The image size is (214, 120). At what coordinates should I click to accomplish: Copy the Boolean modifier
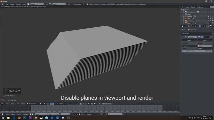[205, 40]
